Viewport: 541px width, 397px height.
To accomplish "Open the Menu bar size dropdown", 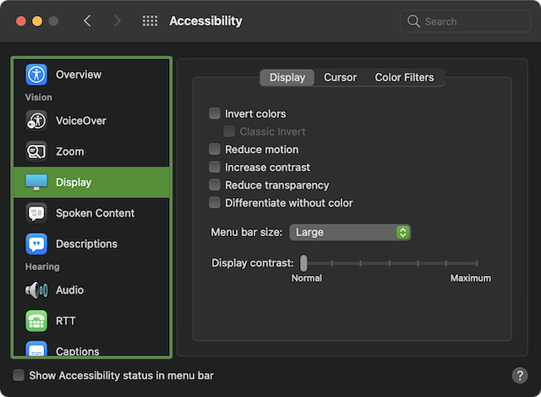I will tap(350, 232).
